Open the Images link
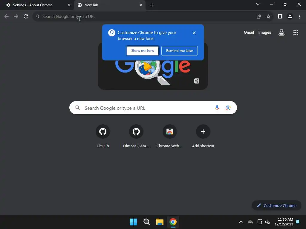The image size is (306, 229). (265, 32)
